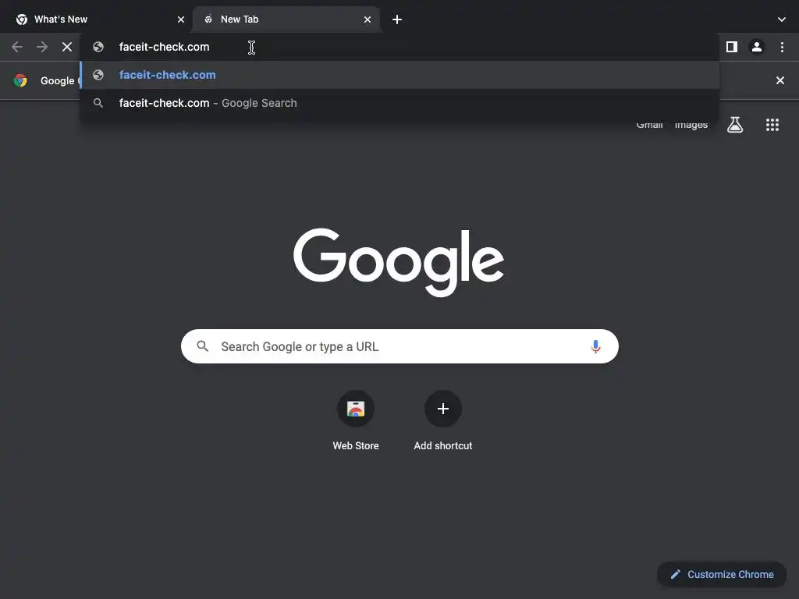Go forward with the forward arrow
This screenshot has height=599, width=799.
[x=42, y=47]
